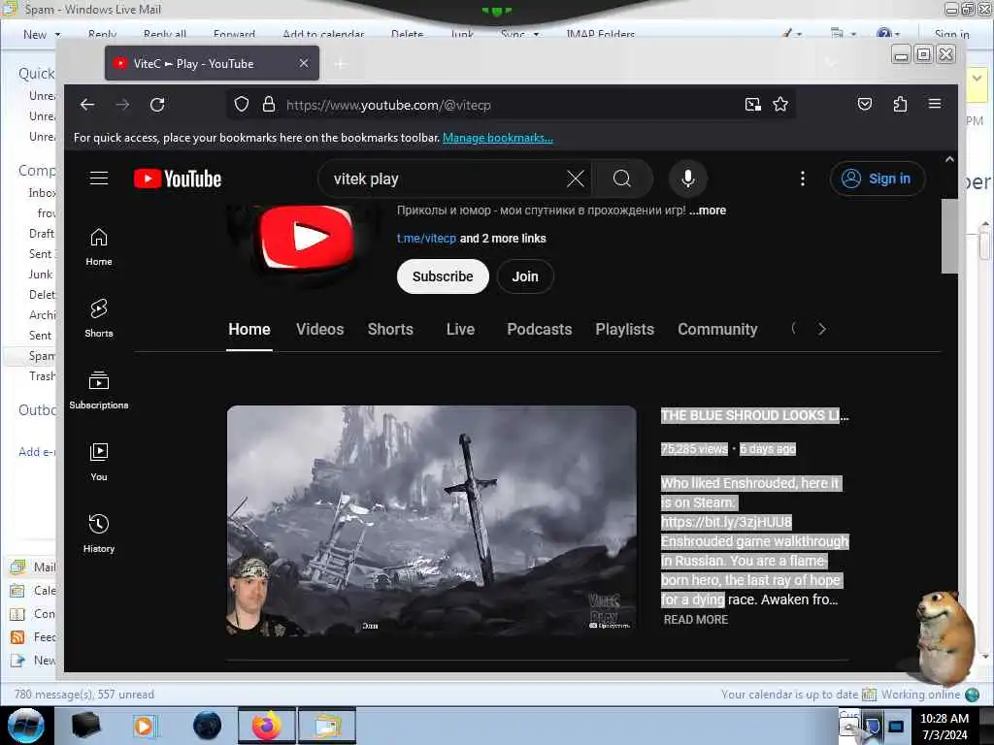Open the Firefox extensions puzzle icon
This screenshot has width=994, height=745.
tap(900, 105)
